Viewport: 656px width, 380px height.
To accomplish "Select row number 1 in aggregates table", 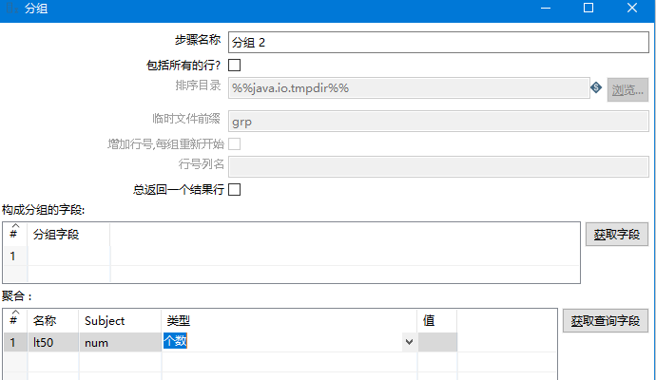I will [x=15, y=342].
